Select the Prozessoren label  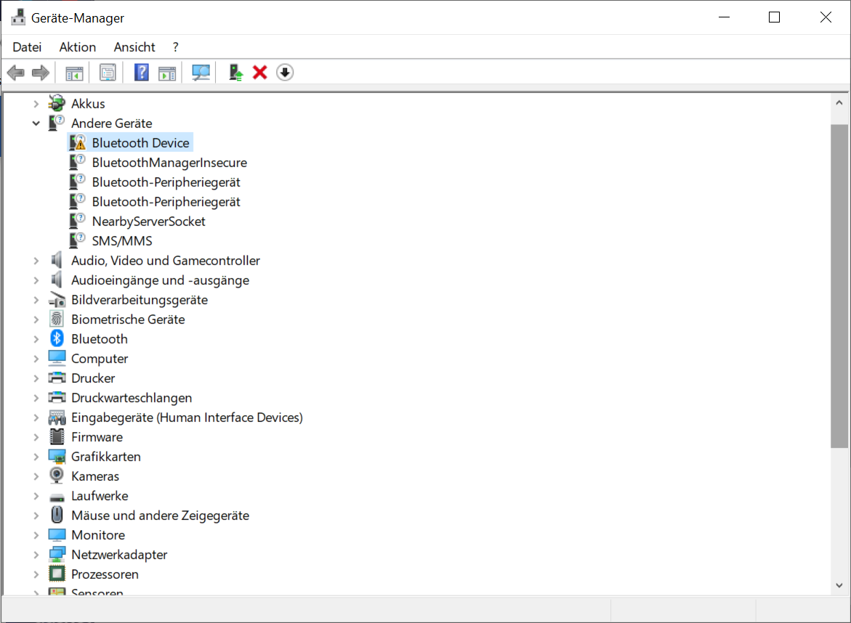[105, 574]
